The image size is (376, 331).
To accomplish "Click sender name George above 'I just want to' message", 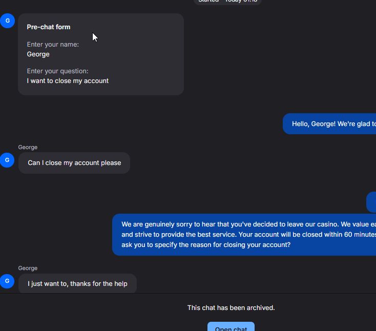I will pyautogui.click(x=28, y=268).
